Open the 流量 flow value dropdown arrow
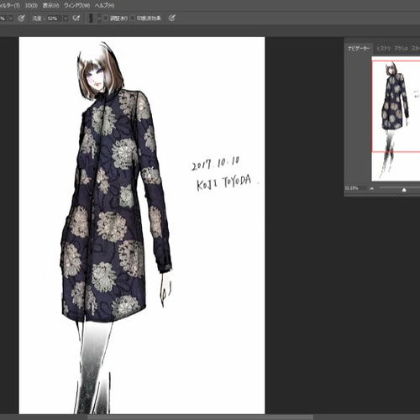This screenshot has width=420, height=420. click(x=66, y=18)
